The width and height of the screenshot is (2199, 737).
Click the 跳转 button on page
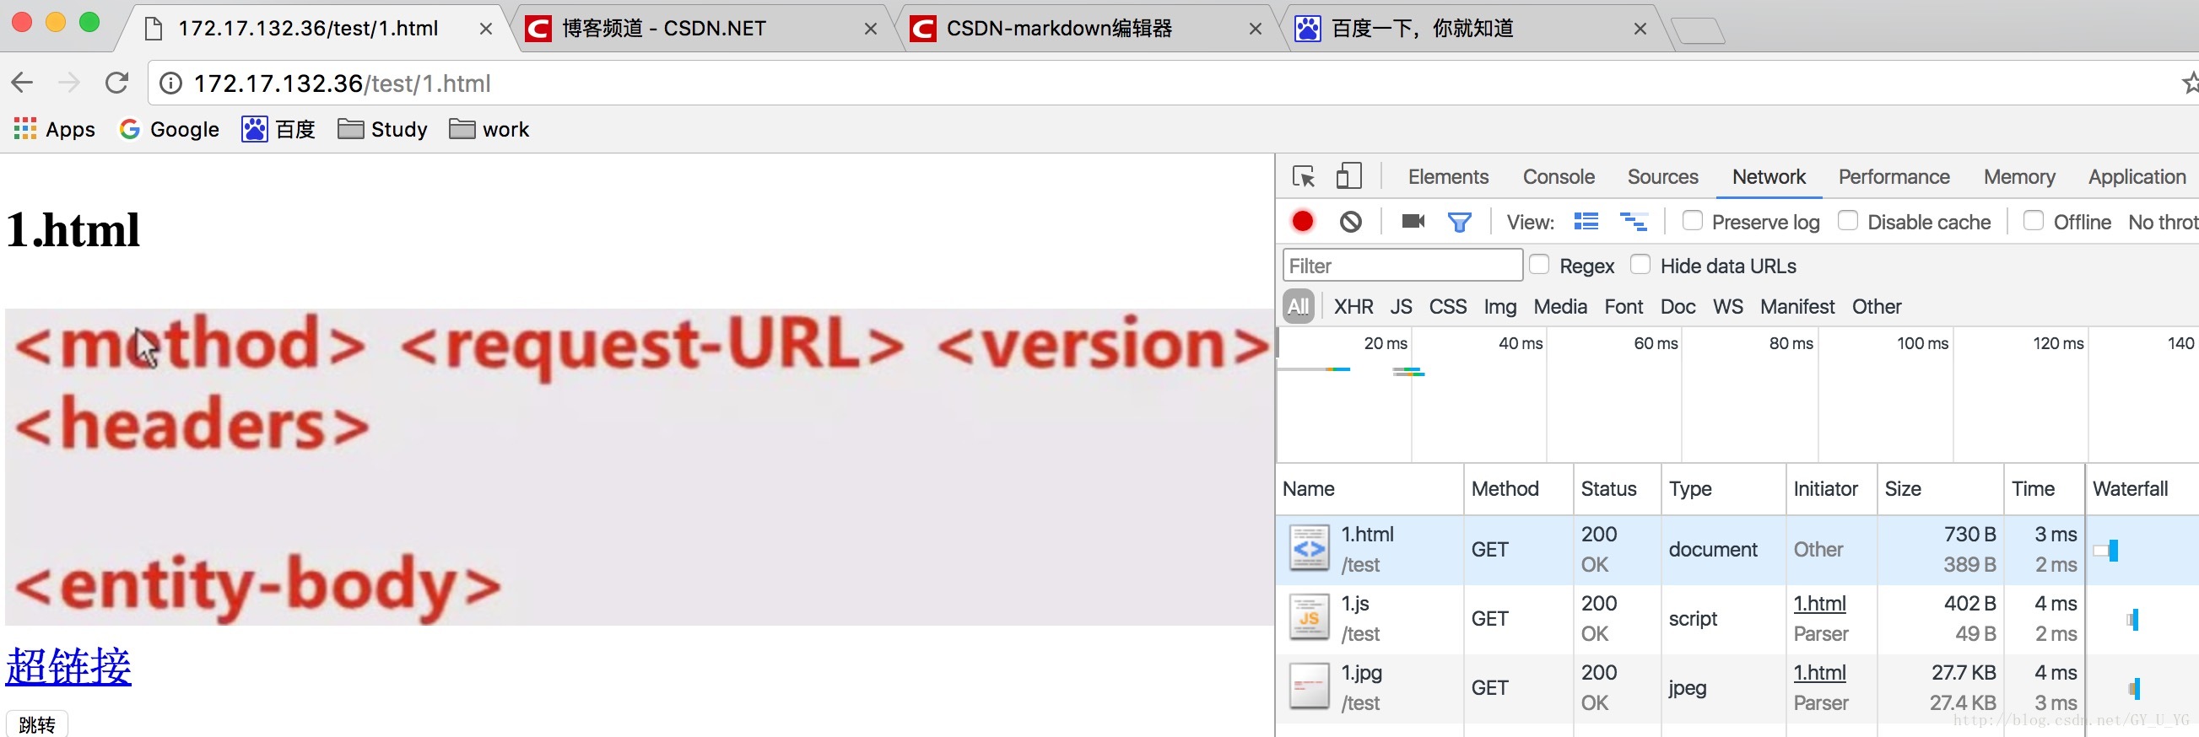tap(37, 724)
